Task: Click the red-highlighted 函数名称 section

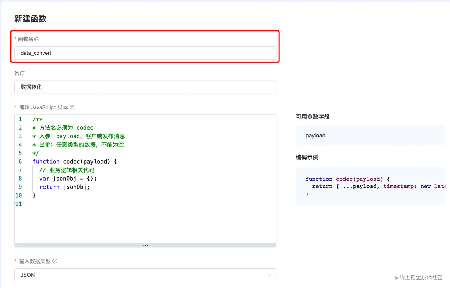Action: pos(145,46)
